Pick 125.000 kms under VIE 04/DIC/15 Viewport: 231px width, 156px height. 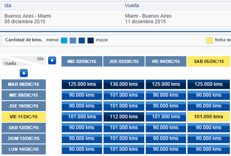tap(166, 84)
